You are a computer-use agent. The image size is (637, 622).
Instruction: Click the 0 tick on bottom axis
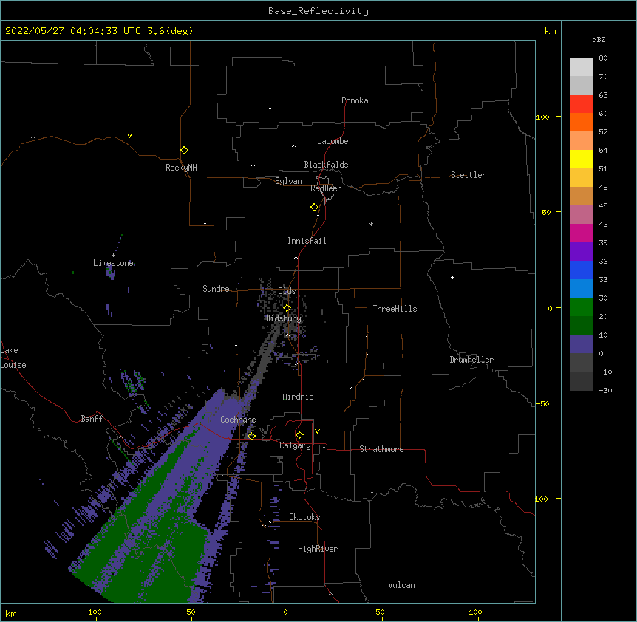tap(285, 612)
